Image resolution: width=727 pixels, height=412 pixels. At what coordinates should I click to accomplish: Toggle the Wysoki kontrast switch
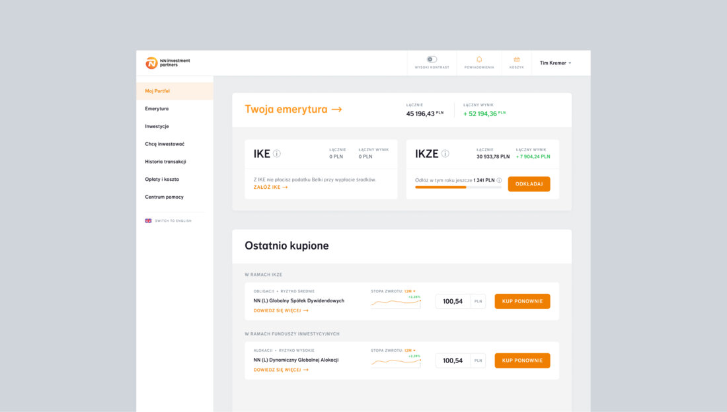click(432, 59)
